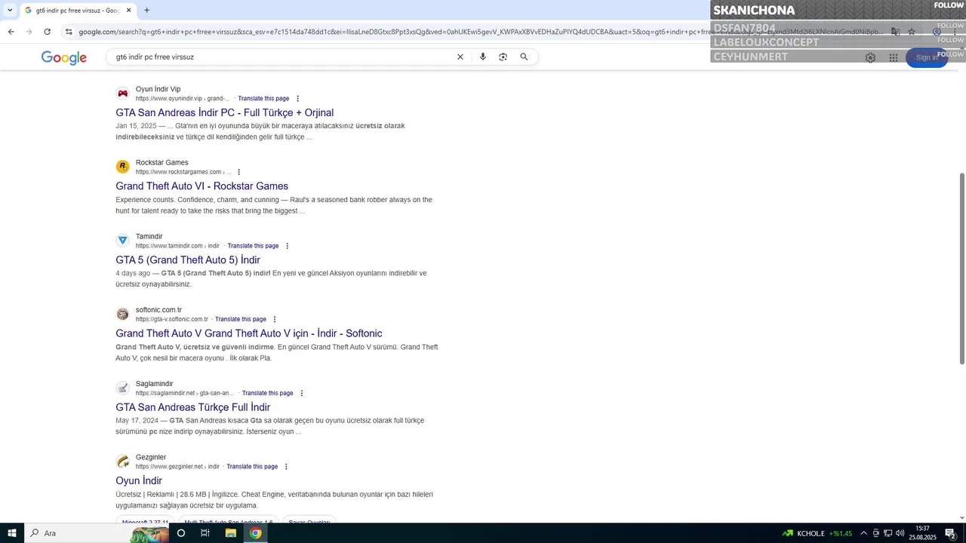Open GTA San Andreas İndir PC result

point(224,112)
